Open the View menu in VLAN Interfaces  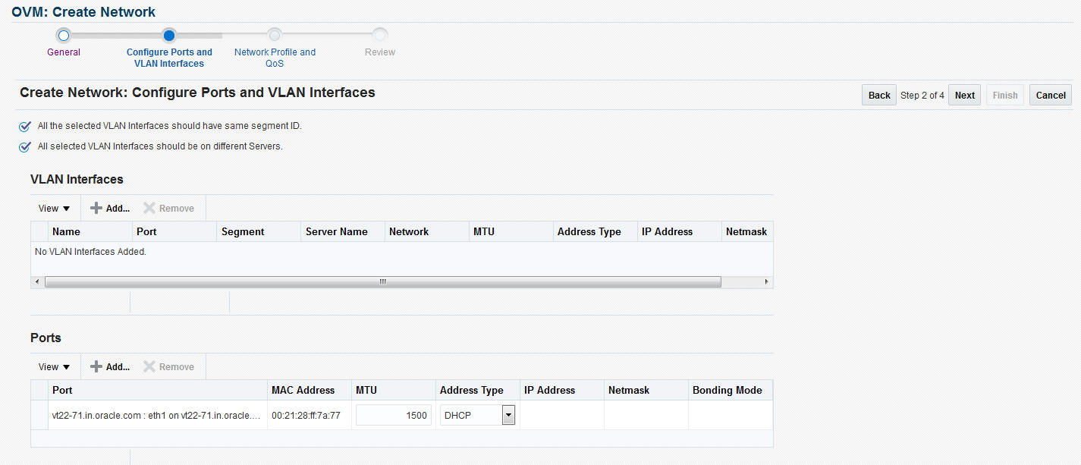[55, 209]
